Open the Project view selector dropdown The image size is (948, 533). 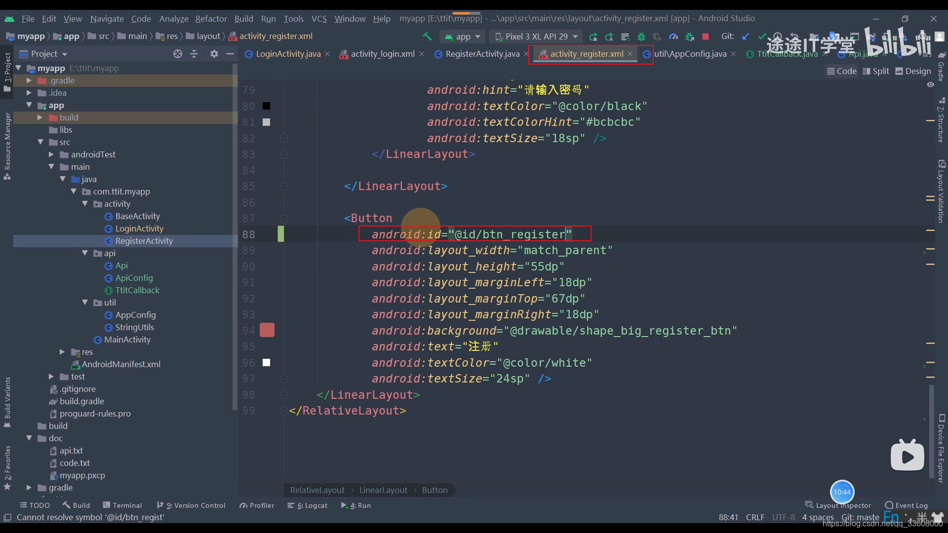click(43, 54)
